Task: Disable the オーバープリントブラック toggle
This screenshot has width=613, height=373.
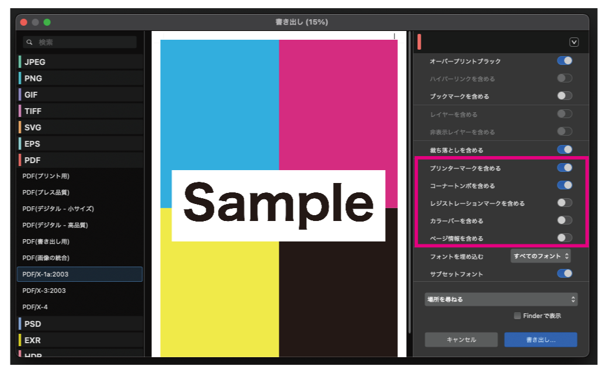Action: [564, 61]
